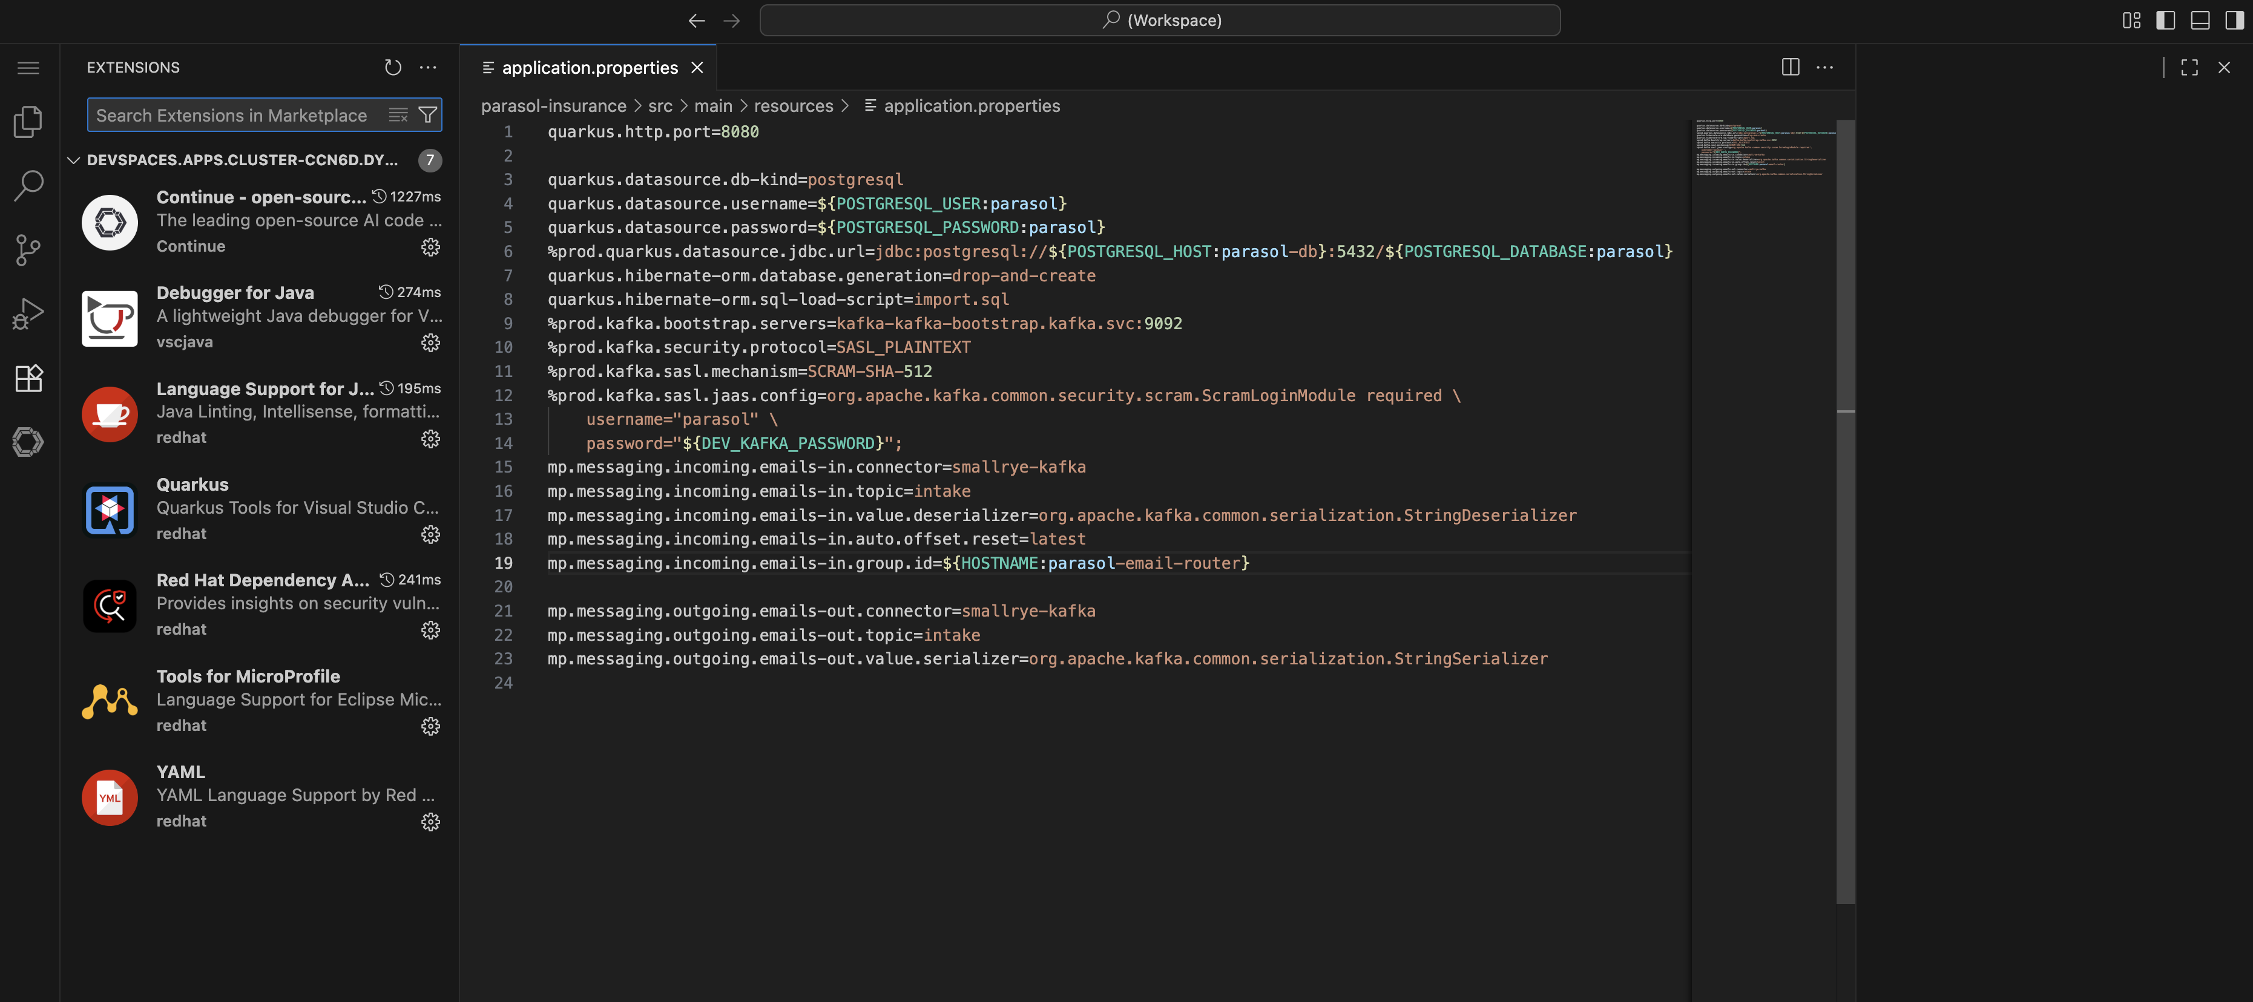Viewport: 2253px width, 1002px height.
Task: Toggle primary side bar visibility
Action: point(2165,20)
